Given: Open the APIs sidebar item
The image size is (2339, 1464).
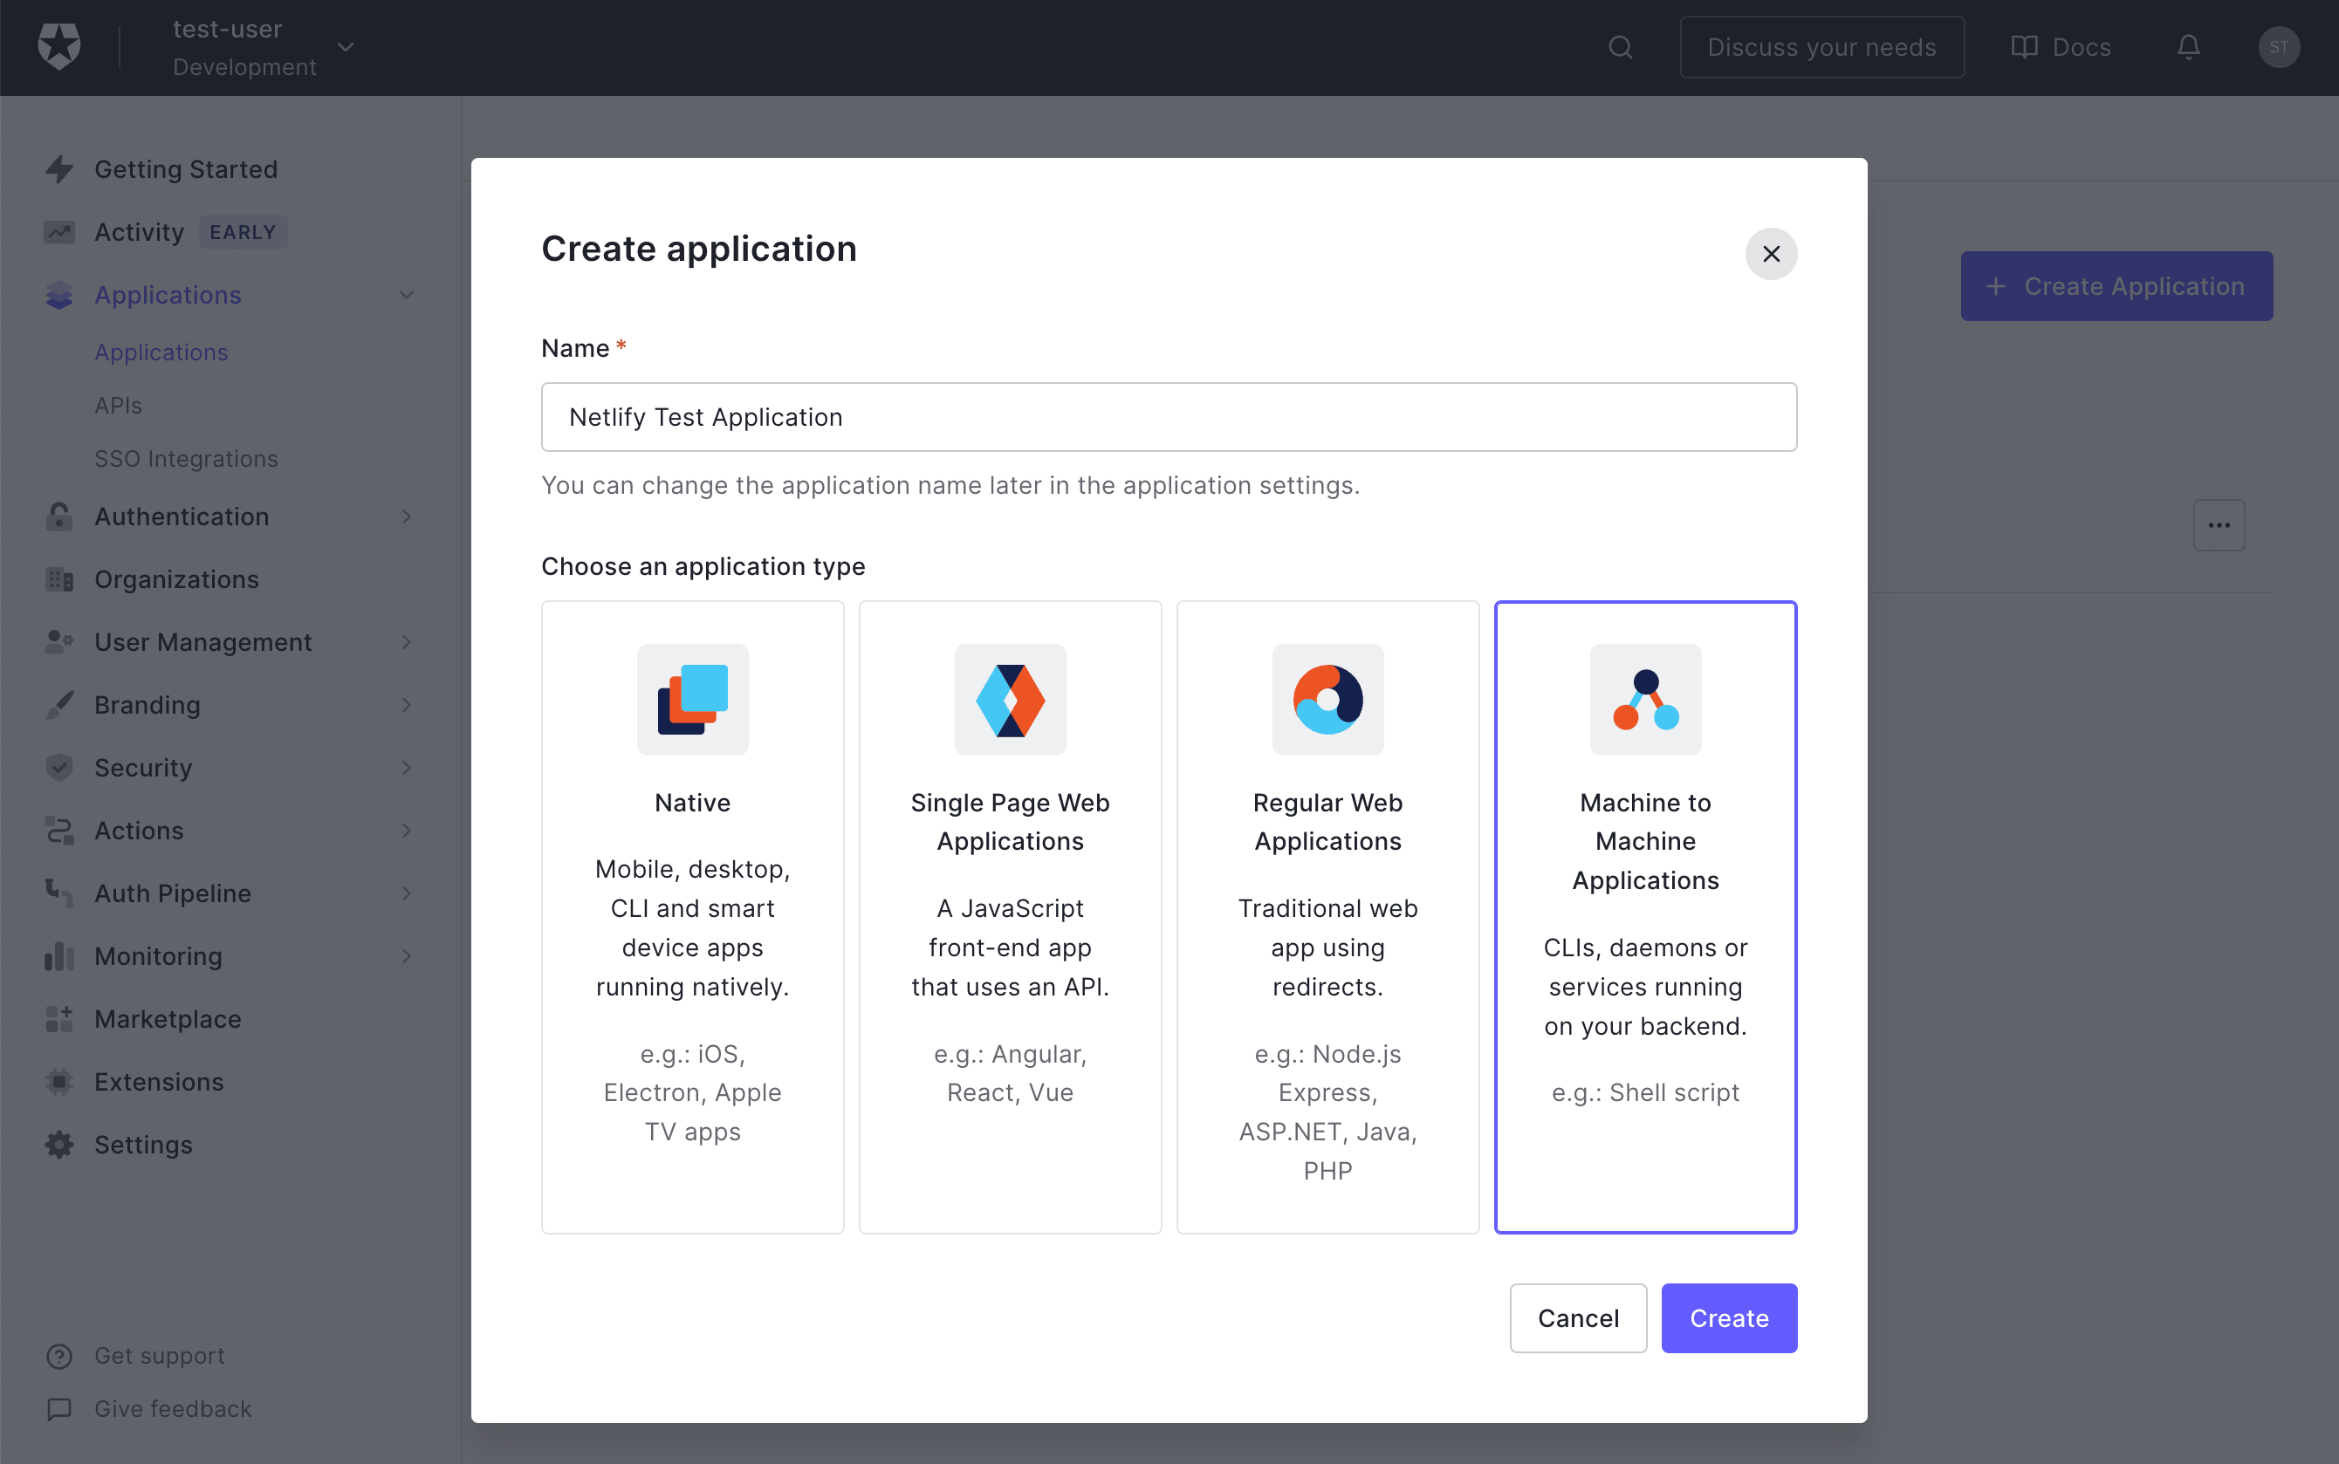Looking at the screenshot, I should (x=118, y=406).
